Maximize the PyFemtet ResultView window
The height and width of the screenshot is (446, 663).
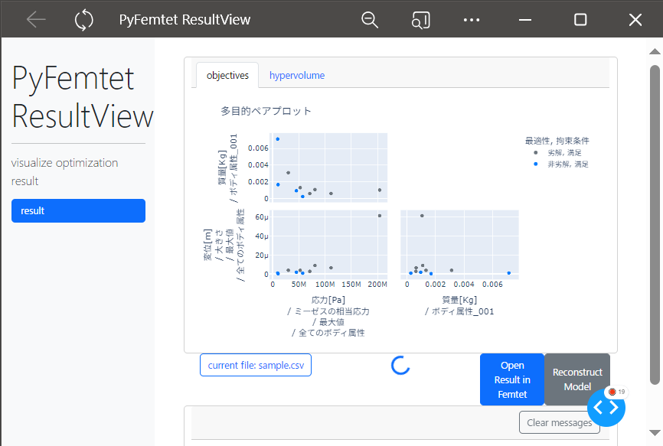580,20
